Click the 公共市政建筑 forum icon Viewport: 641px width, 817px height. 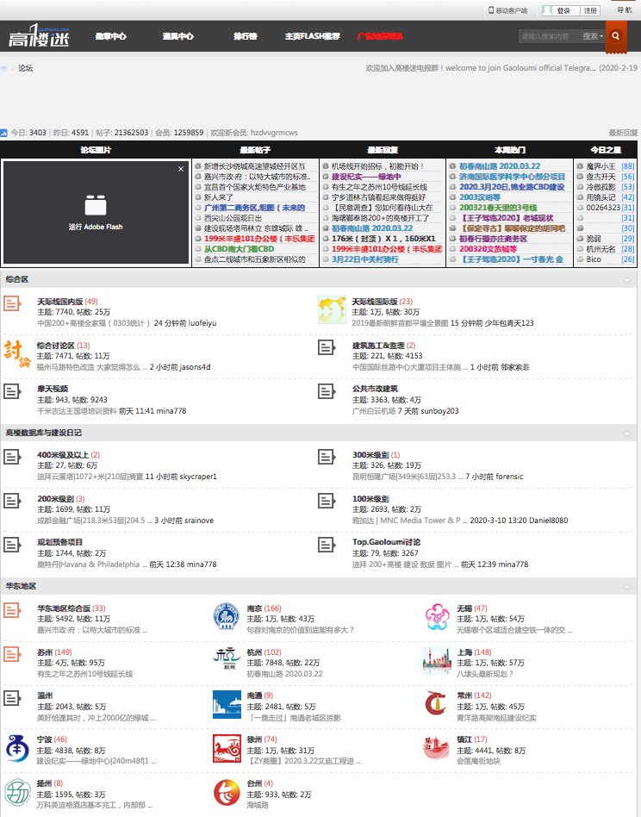(327, 391)
